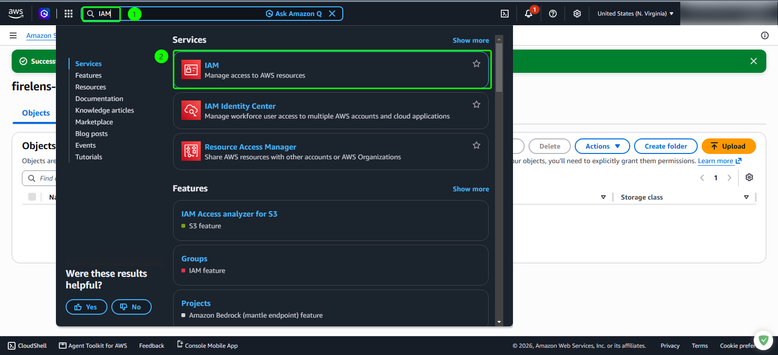This screenshot has width=778, height=355.
Task: Click the Yes helpful feedback button
Action: pos(87,307)
